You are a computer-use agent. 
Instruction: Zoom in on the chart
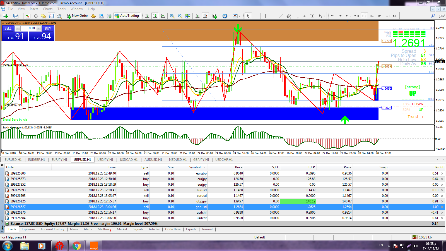172,16
